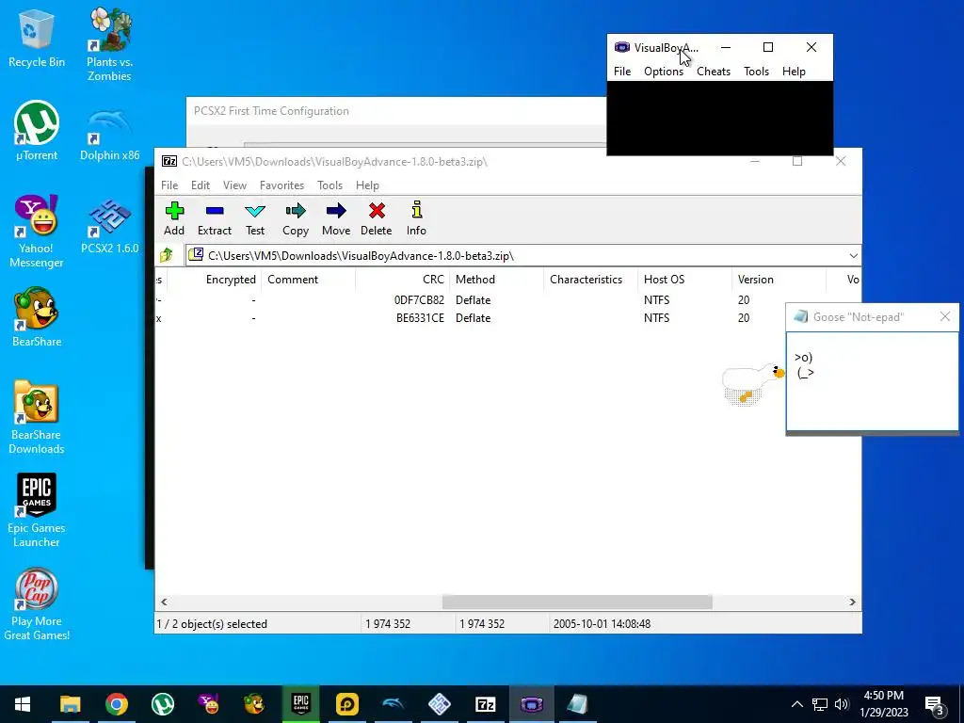
Task: Sort by the Encrypted column header
Action: coord(214,279)
